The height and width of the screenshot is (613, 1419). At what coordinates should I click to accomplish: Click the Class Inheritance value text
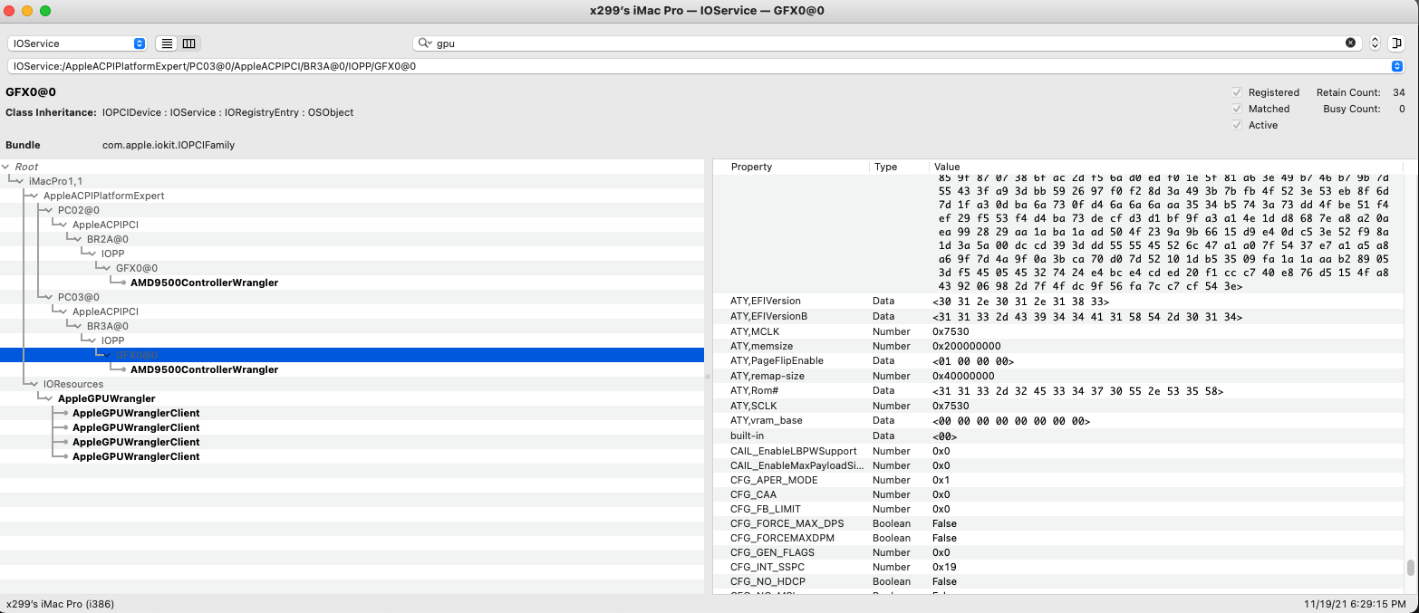coord(228,112)
